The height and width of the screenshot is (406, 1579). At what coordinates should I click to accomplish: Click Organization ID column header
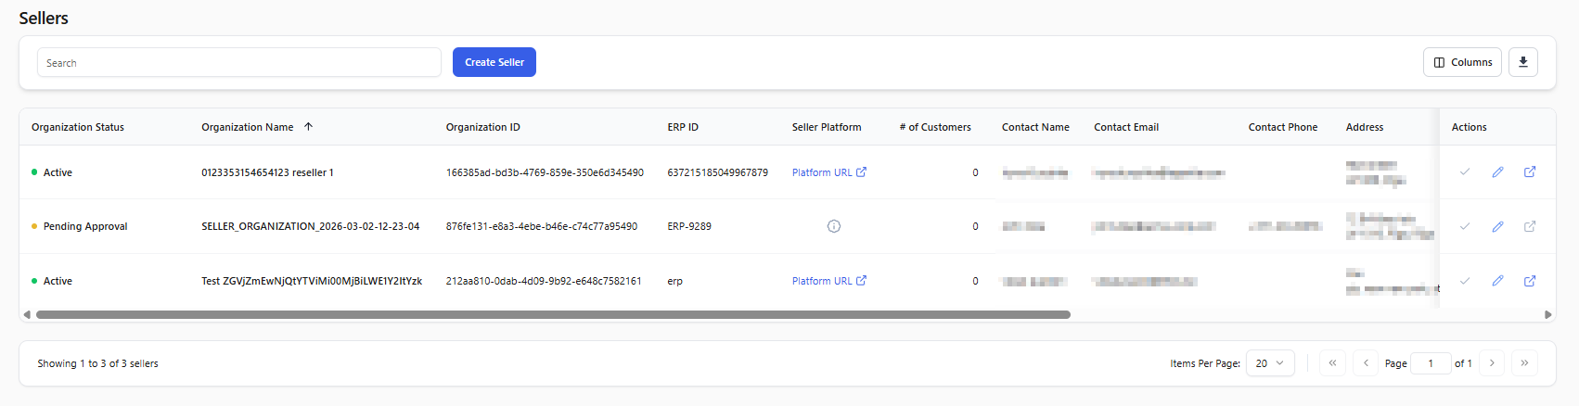(x=483, y=127)
